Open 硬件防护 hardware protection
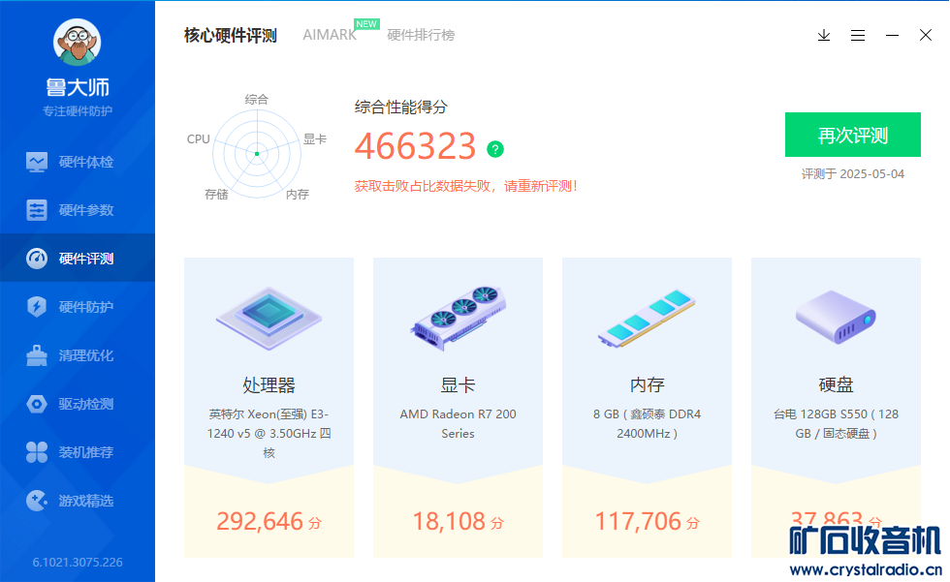The image size is (950, 582). tap(78, 307)
